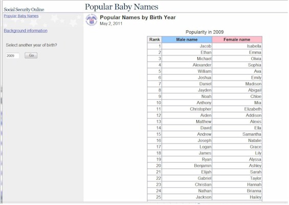Select the male name Joshua
Image resolution: width=289 pixels, height=205 pixels.
[205, 77]
